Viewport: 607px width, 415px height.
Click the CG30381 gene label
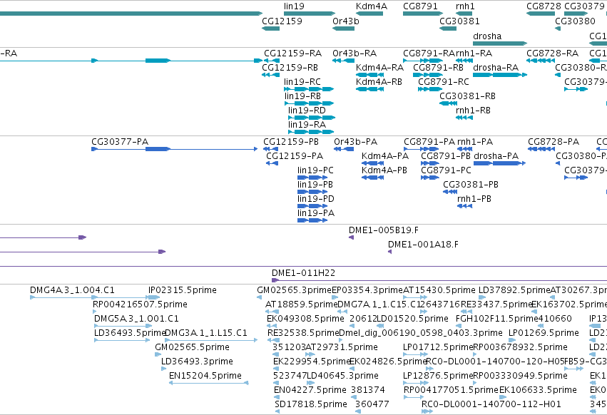coord(459,21)
